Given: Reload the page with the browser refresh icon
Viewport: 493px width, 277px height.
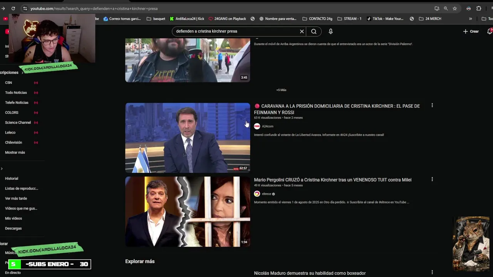Looking at the screenshot, I should [x=13, y=8].
